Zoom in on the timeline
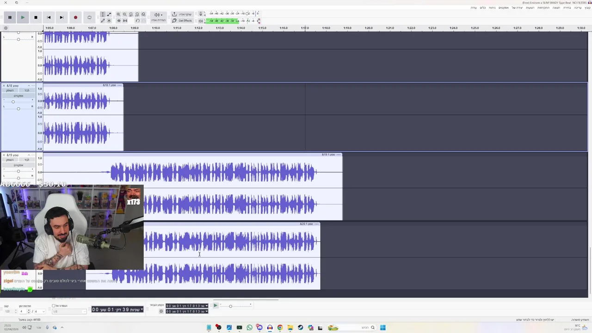592x333 pixels. click(118, 14)
